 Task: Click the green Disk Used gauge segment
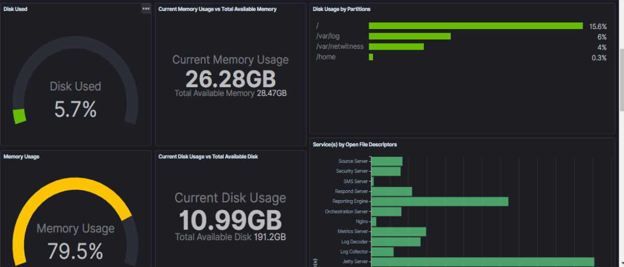[20, 116]
